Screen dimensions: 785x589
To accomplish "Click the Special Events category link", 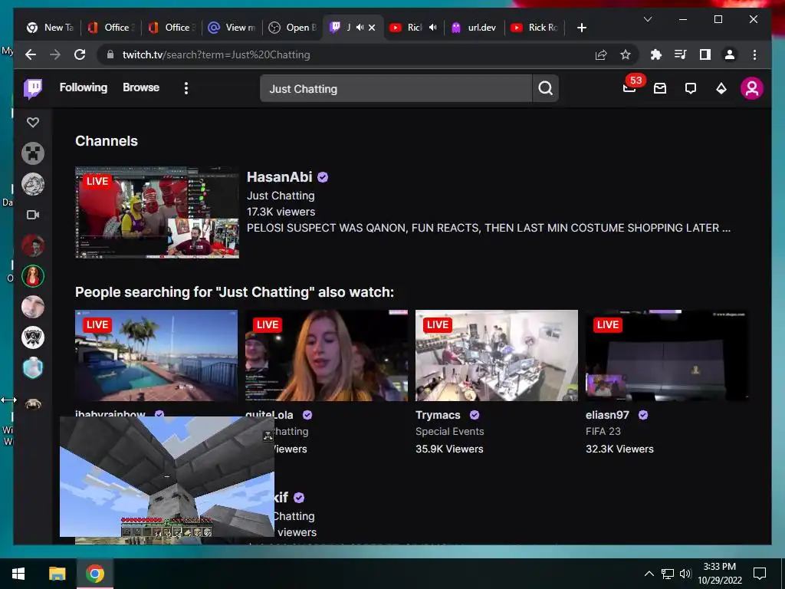I will tap(449, 431).
